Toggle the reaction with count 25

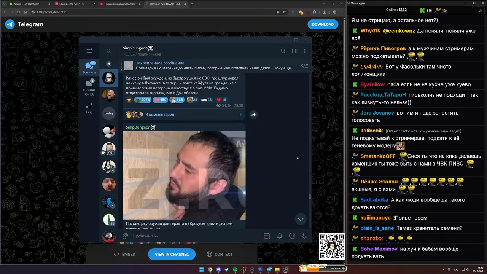coord(192,100)
